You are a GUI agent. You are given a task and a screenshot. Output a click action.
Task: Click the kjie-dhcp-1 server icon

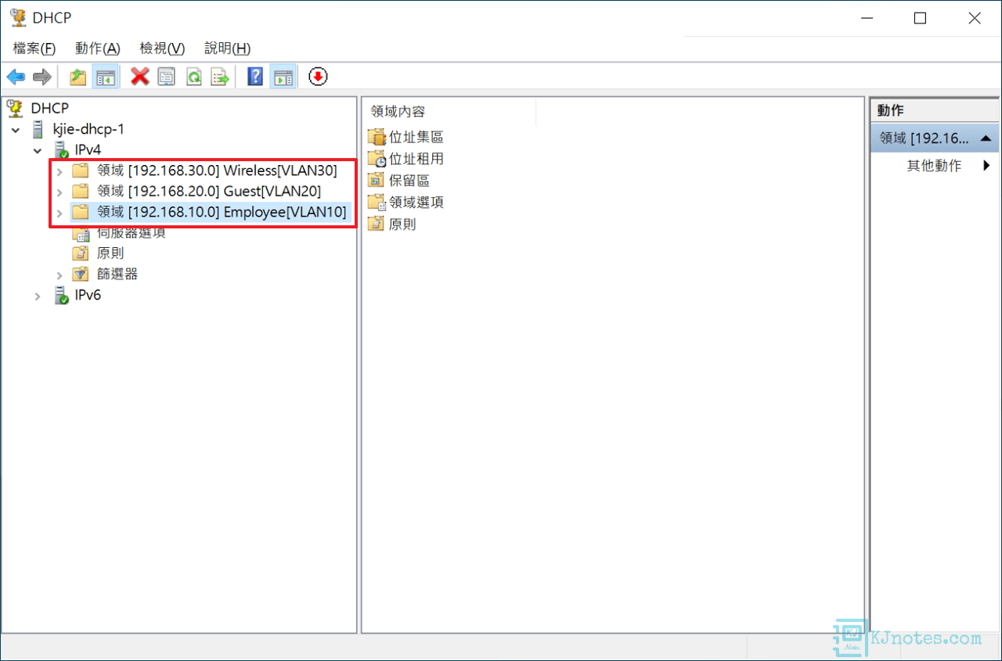point(38,129)
